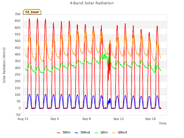The height and width of the screenshot is (138, 184).
Task: Click the 100 y-axis tick label
Action: point(18,95)
